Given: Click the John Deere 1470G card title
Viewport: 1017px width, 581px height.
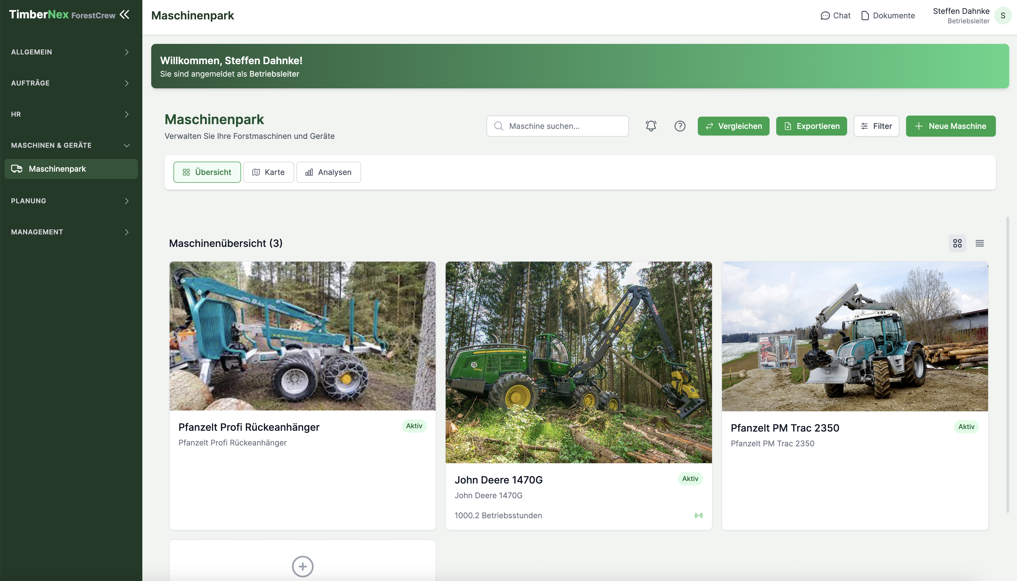Looking at the screenshot, I should (498, 480).
